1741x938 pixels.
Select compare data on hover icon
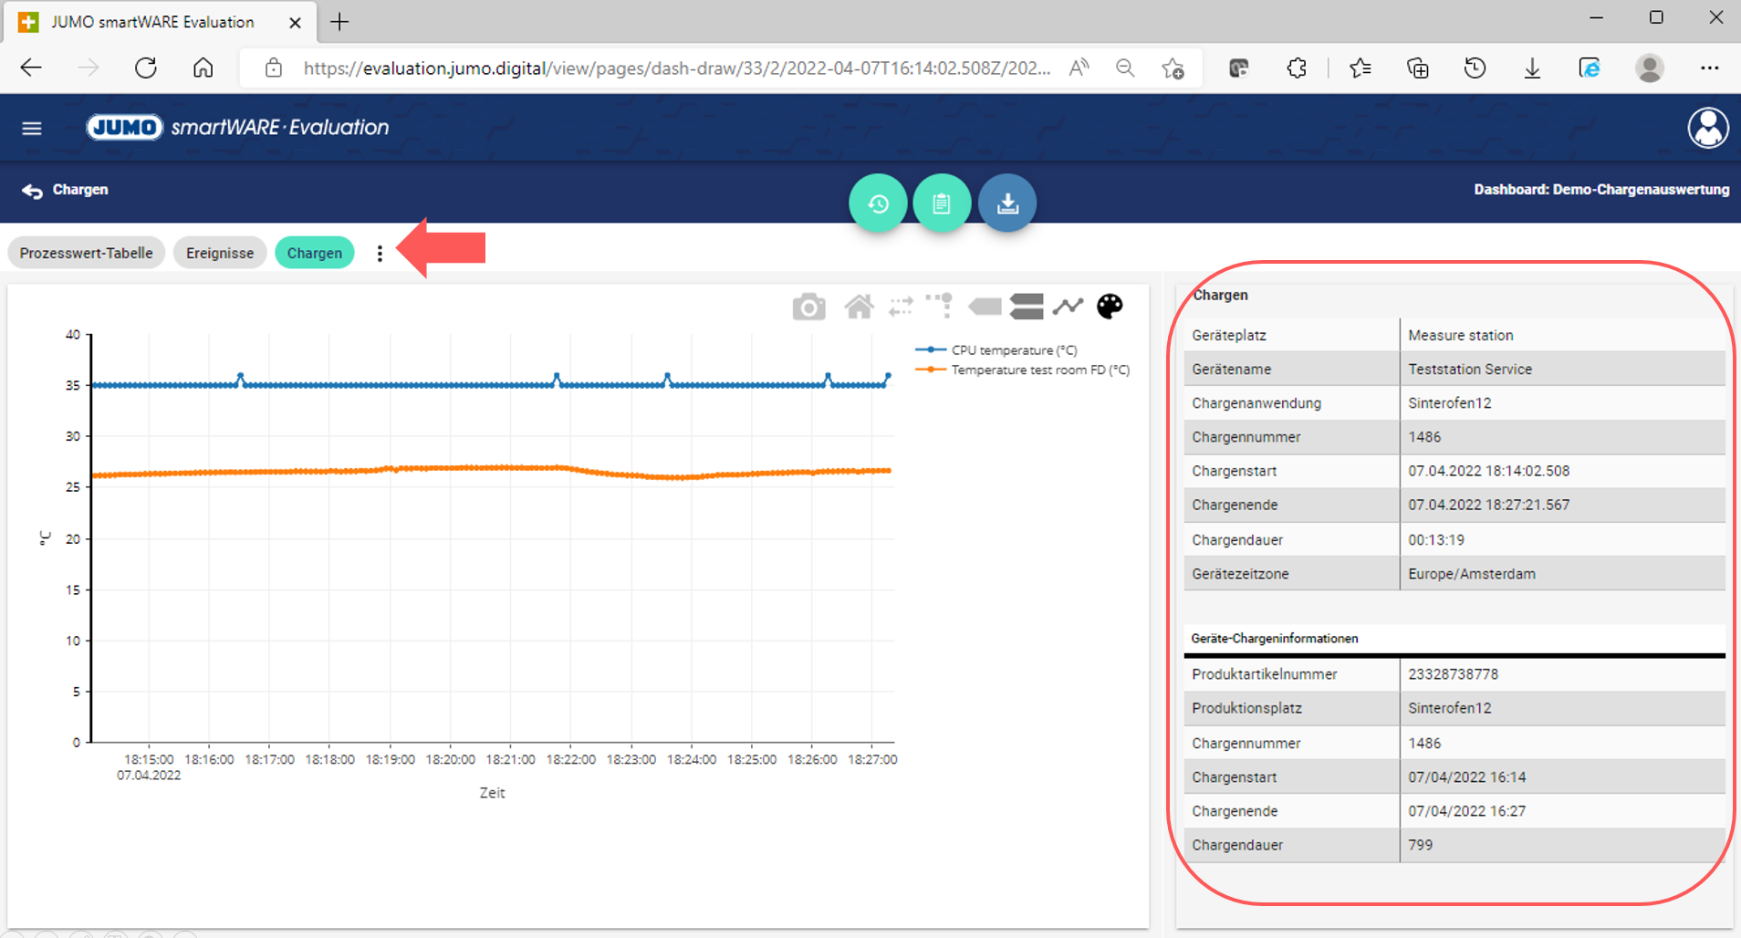tap(1027, 307)
